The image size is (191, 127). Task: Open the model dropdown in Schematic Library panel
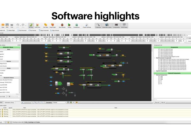coord(7,97)
